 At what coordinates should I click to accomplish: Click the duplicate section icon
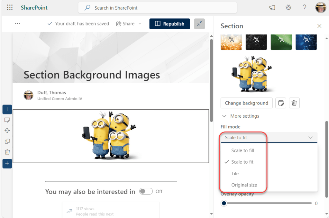click(7, 141)
